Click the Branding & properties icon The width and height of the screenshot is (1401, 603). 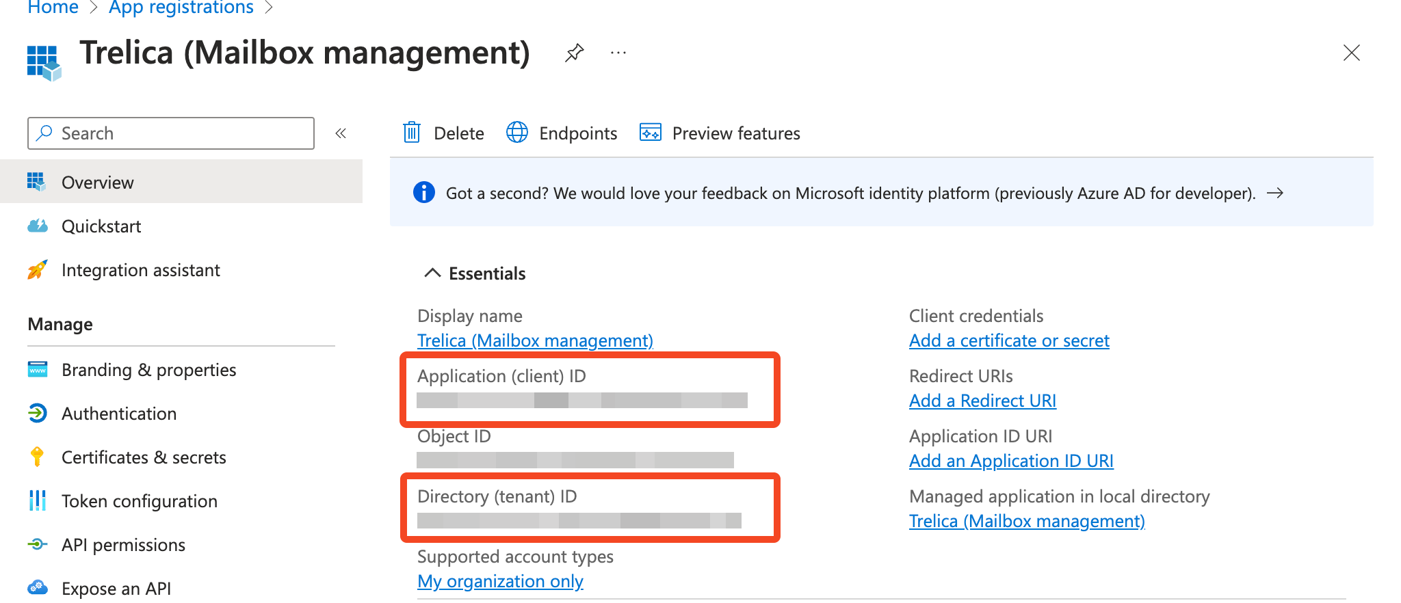tap(38, 369)
